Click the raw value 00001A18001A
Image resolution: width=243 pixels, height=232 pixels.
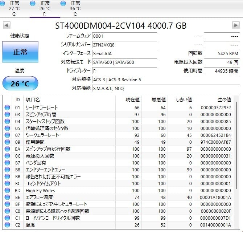click(215, 197)
